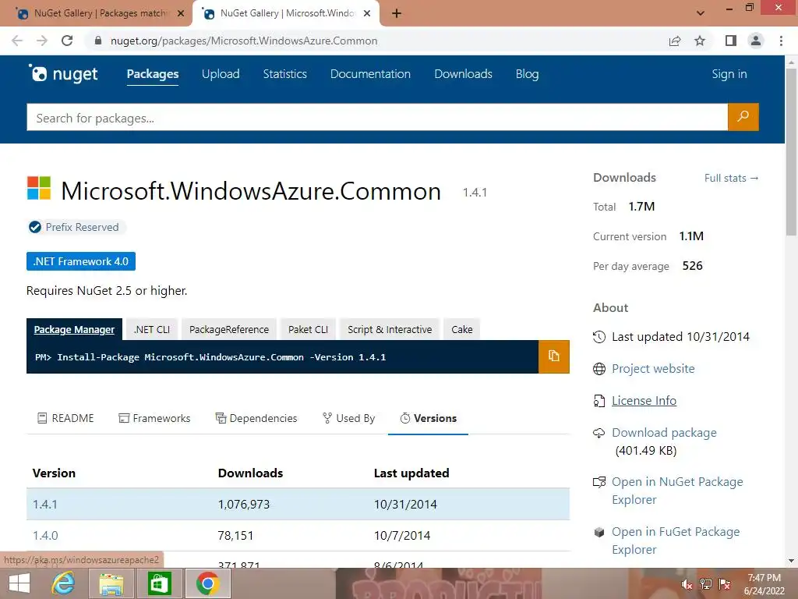Open the Chrome profile avatar

[x=756, y=41]
